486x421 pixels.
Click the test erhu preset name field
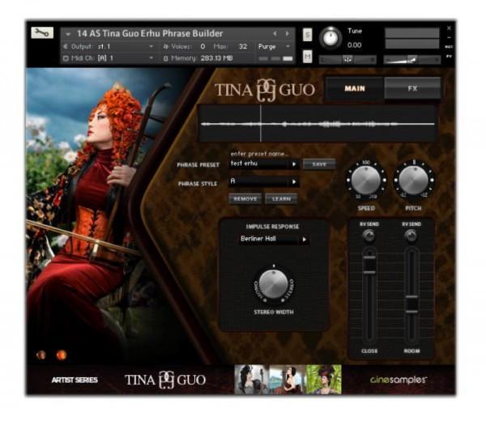point(259,164)
